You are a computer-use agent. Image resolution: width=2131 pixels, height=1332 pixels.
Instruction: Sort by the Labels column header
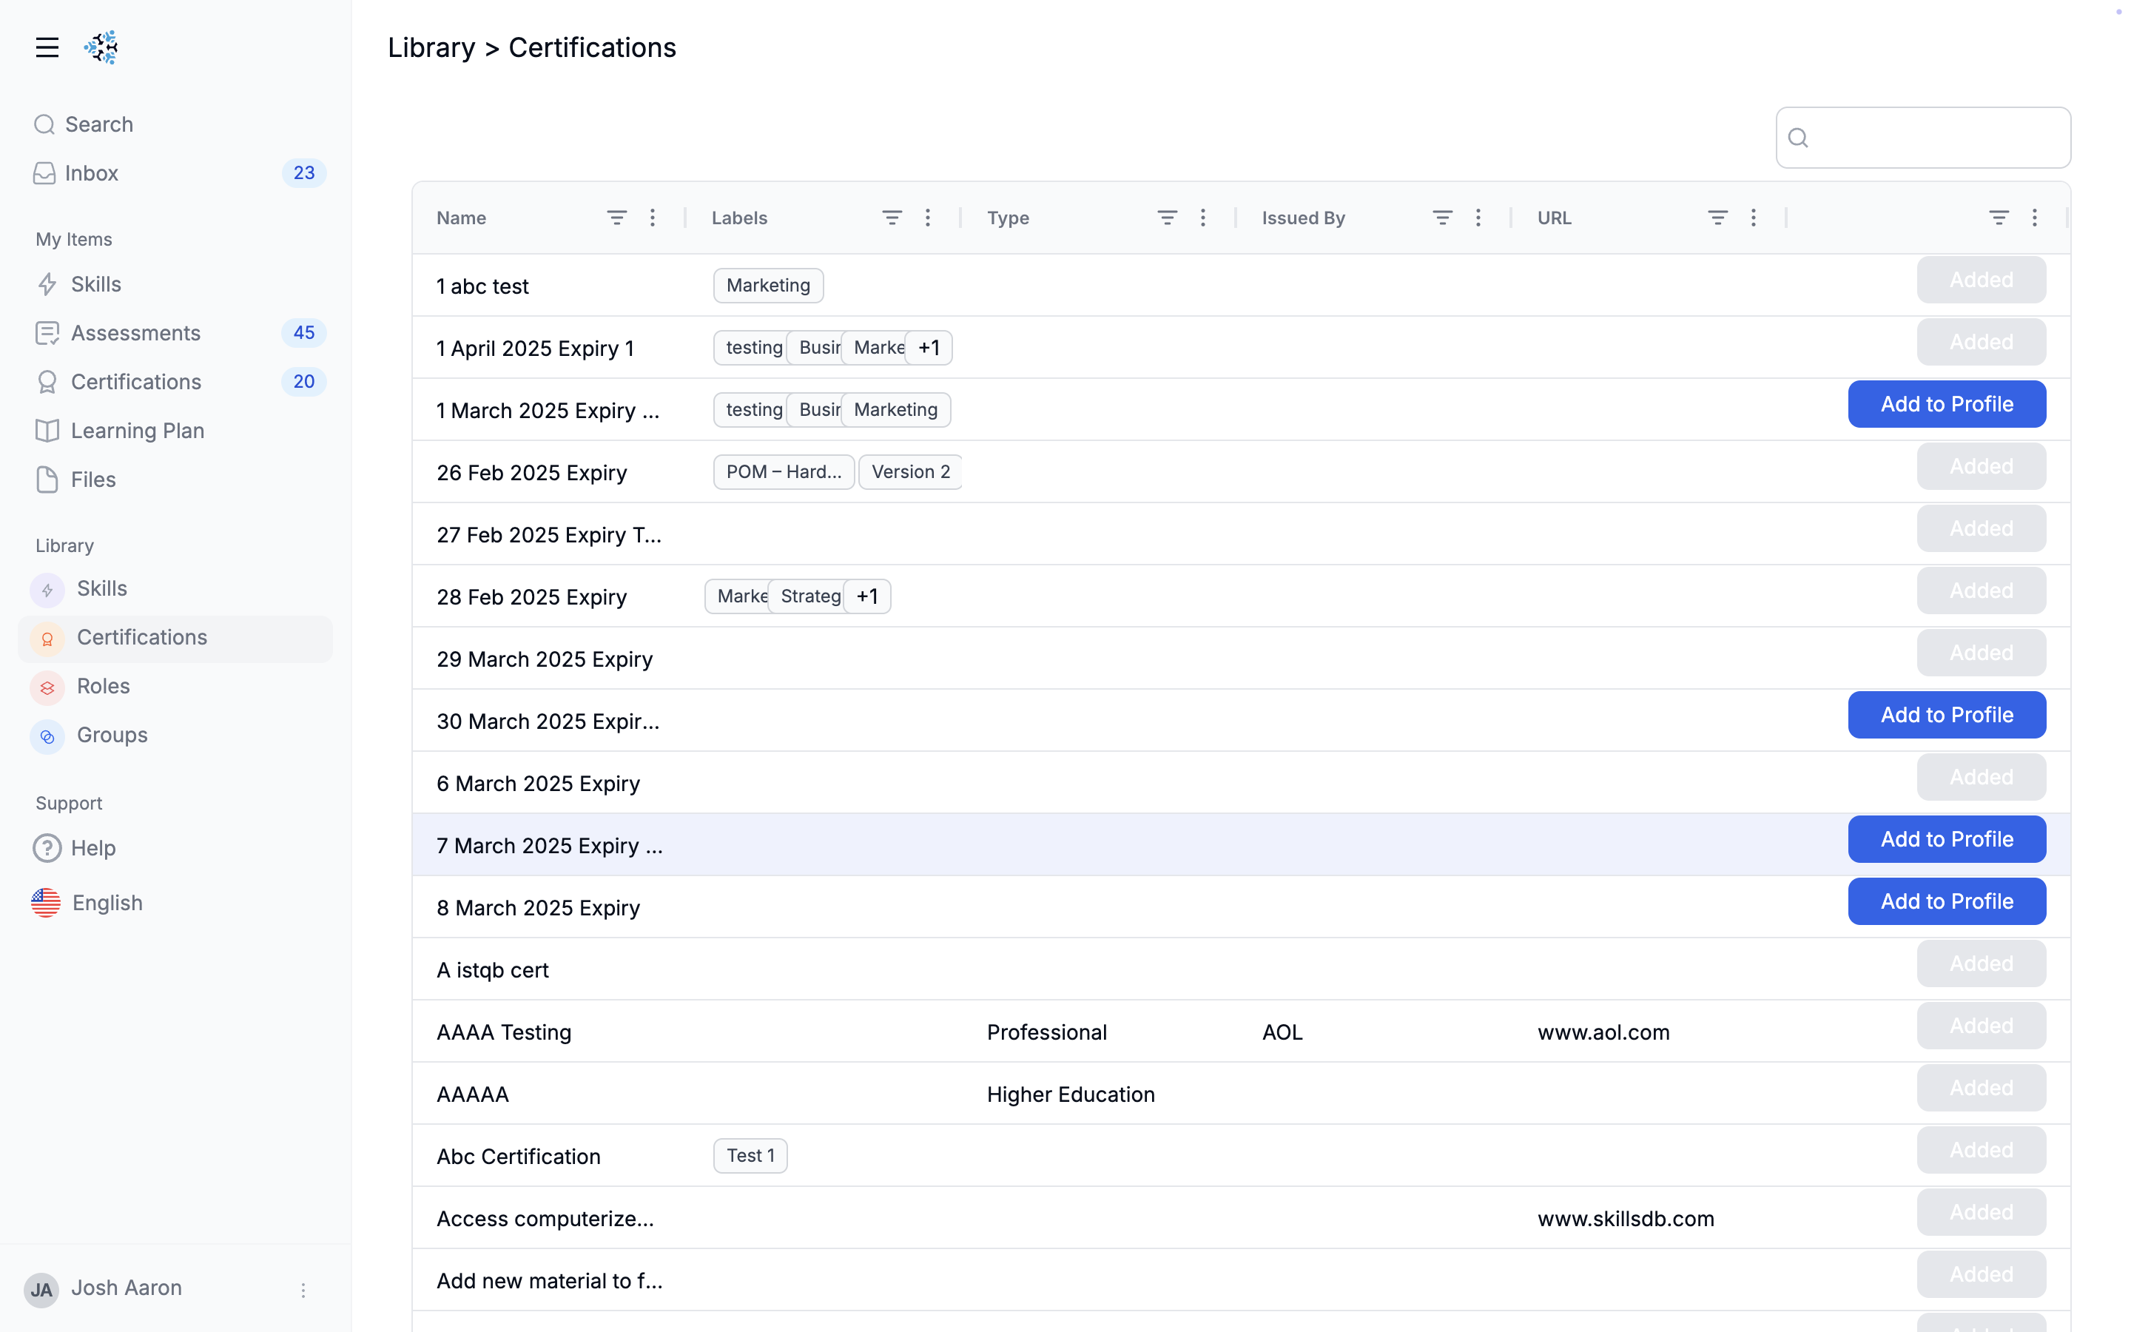coord(740,218)
